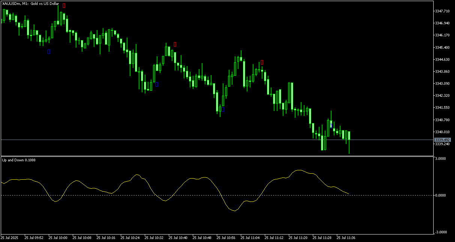The image size is (455, 242).
Task: Click price level 3343.860 on the scale
Action: (442, 72)
